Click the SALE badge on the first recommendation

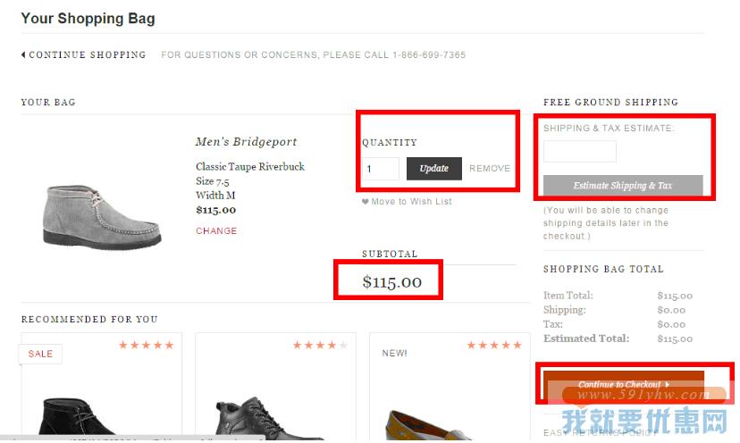(x=40, y=354)
